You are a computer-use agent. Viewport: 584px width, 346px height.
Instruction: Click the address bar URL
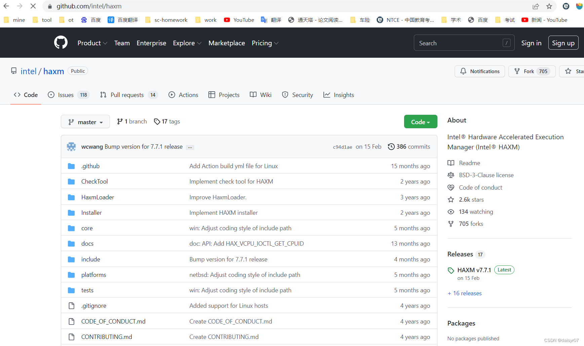(89, 6)
